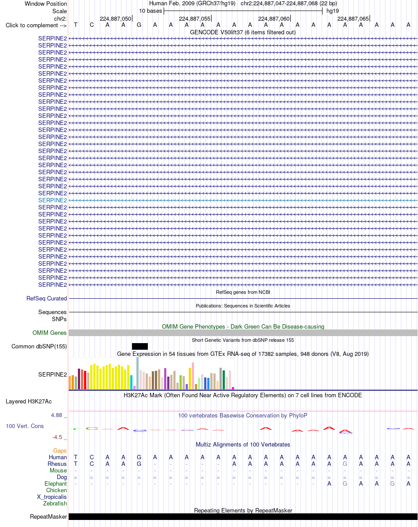Click the Human Feb. 2009 (GRCh37/hg19) header

pyautogui.click(x=192, y=4)
